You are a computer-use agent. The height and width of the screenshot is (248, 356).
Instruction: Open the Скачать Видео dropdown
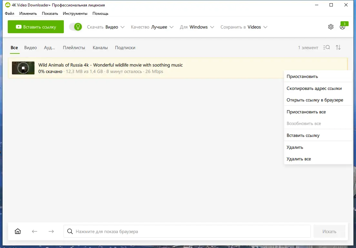[106, 27]
